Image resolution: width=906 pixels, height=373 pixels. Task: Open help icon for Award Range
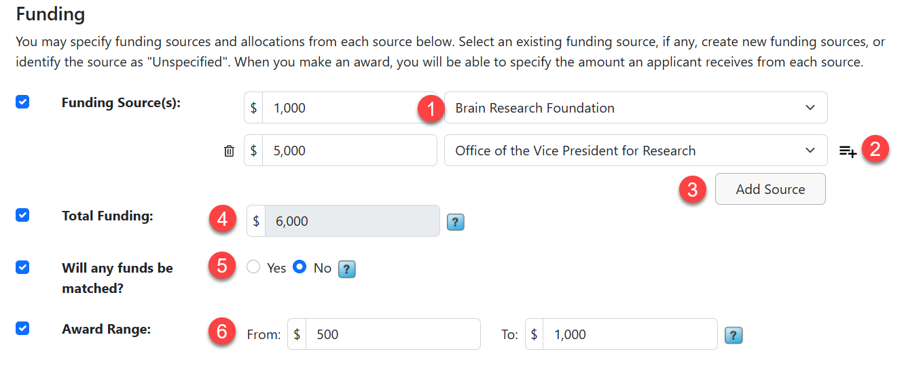point(733,335)
